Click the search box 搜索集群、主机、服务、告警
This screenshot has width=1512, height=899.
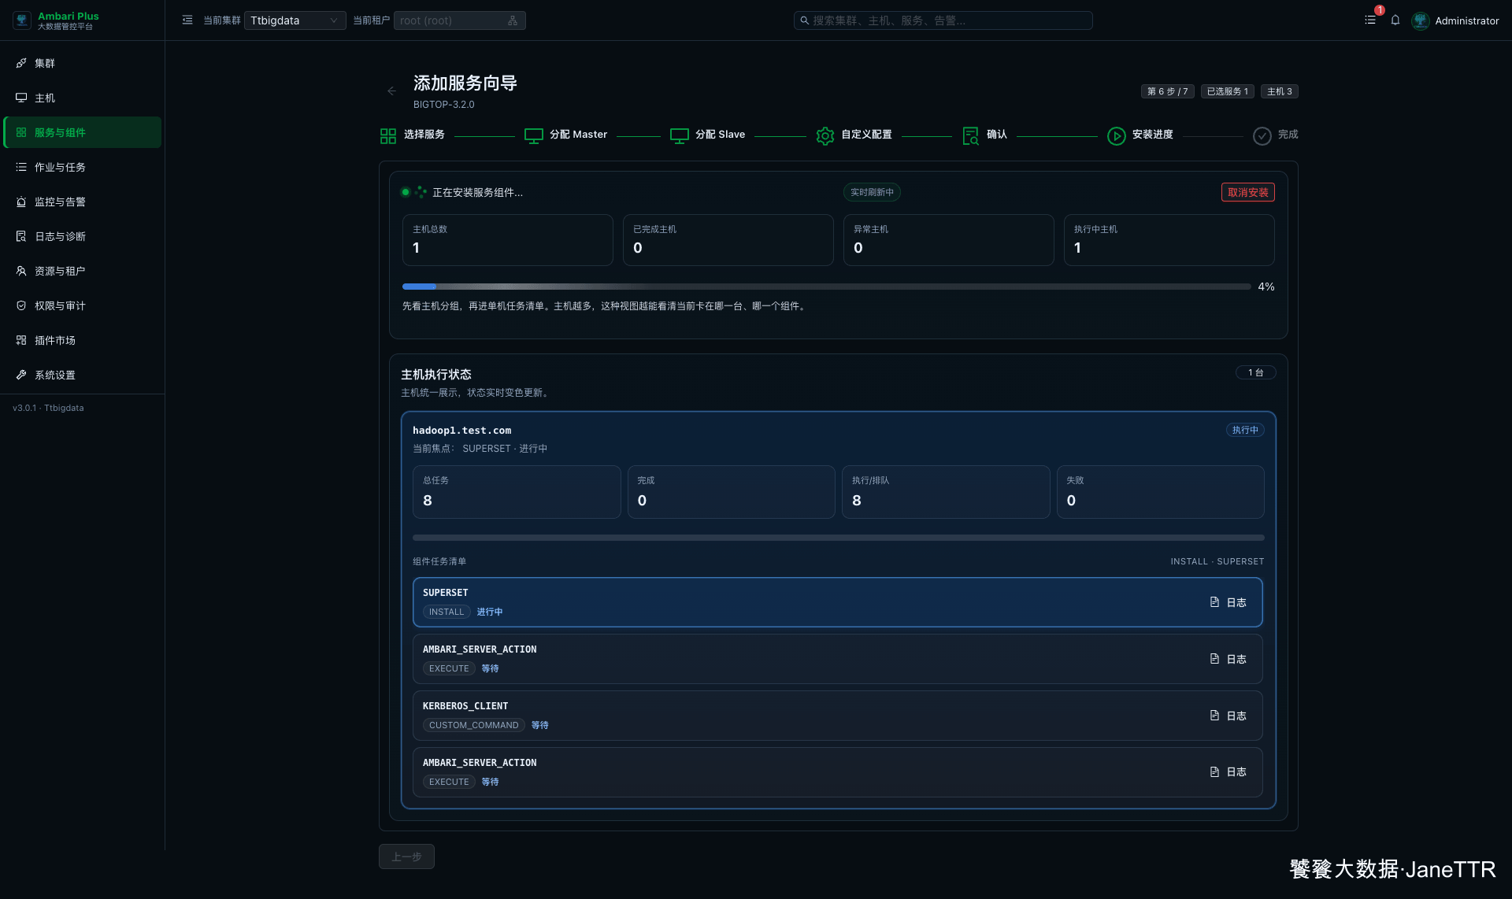tap(943, 20)
